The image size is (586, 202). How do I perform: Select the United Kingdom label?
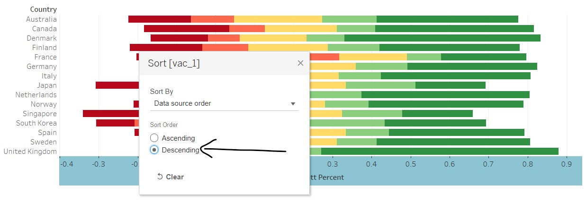pos(30,151)
